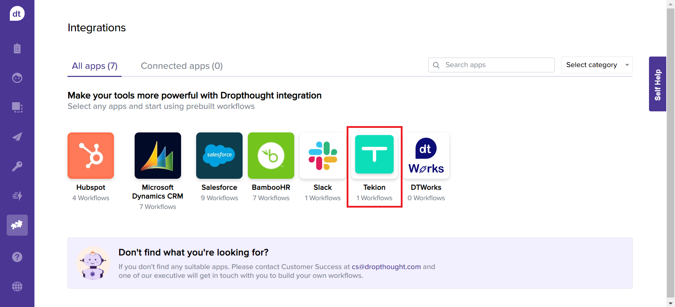Switch to the Connected apps (0) tab
Image resolution: width=675 pixels, height=307 pixels.
point(182,66)
